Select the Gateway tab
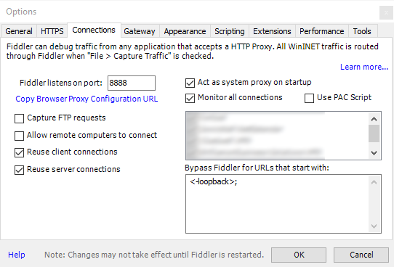 click(x=140, y=31)
